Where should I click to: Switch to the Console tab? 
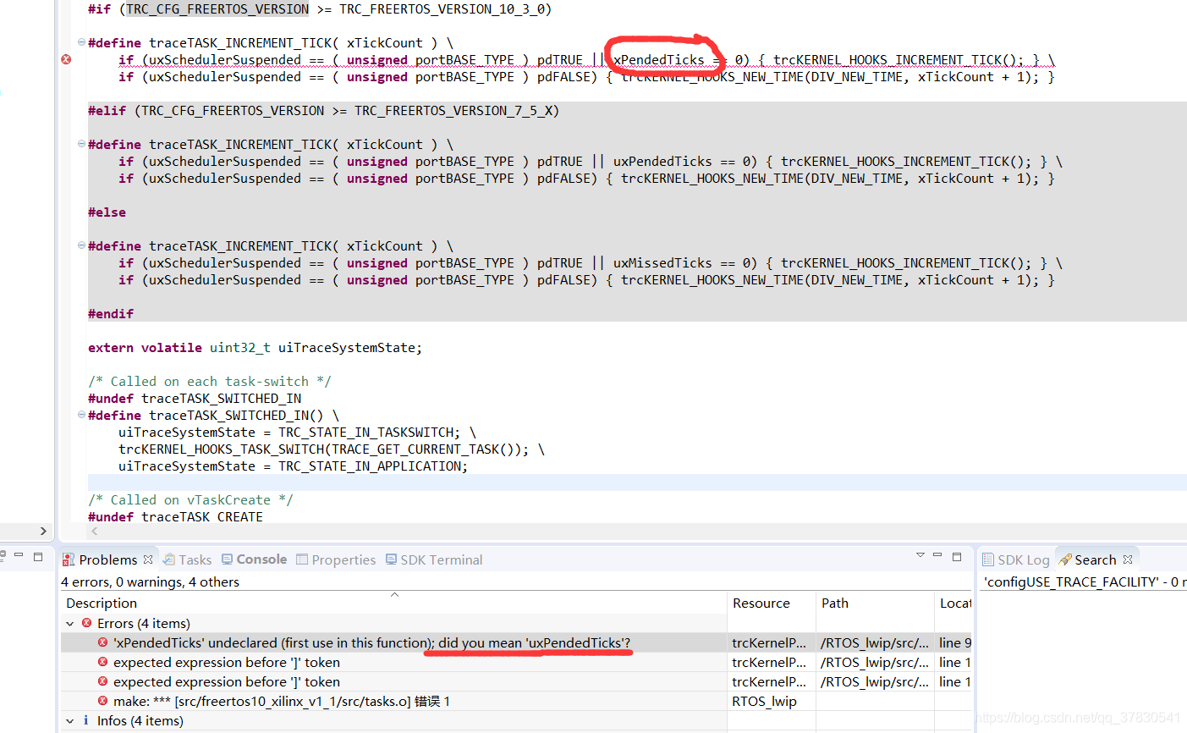pyautogui.click(x=255, y=559)
